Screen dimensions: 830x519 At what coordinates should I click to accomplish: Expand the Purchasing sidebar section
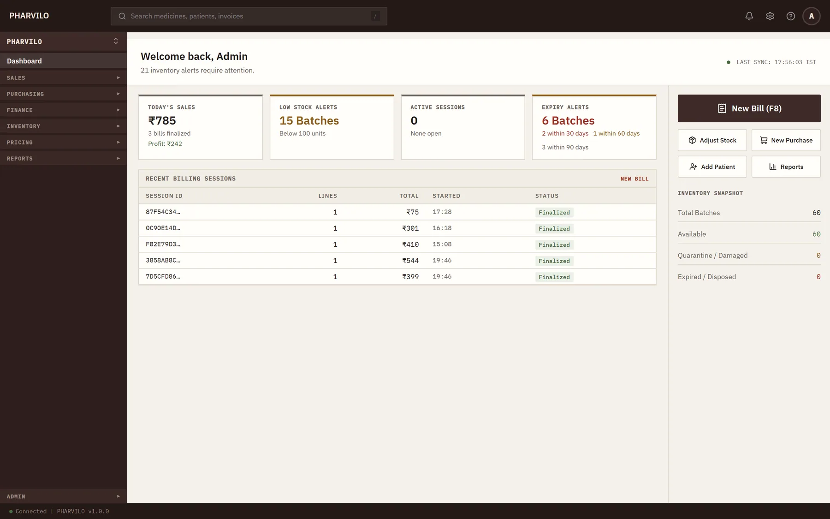(63, 94)
